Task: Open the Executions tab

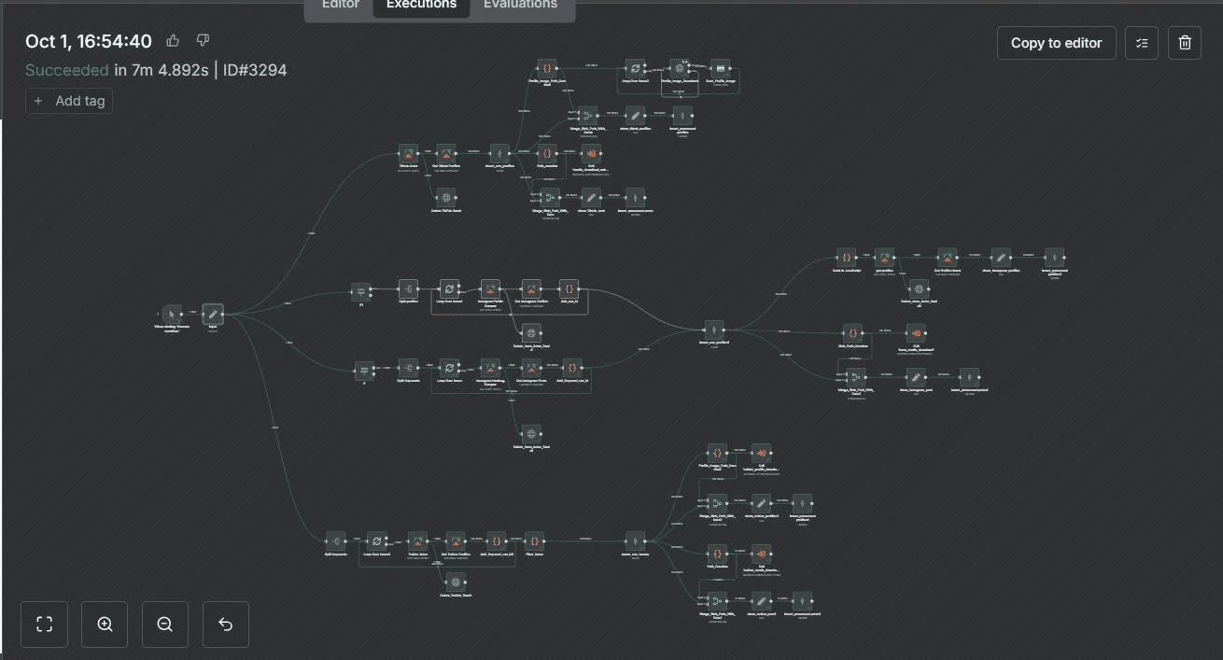Action: (x=421, y=5)
